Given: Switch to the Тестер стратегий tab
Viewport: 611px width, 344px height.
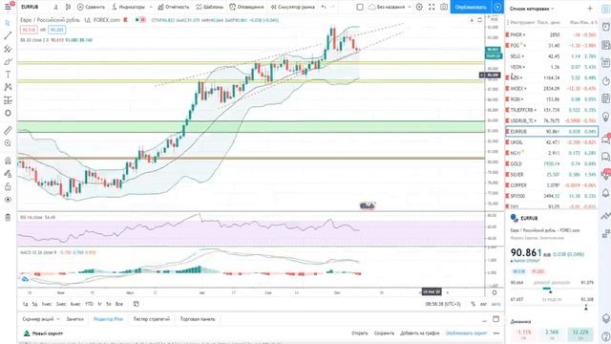Looking at the screenshot, I should point(152,319).
